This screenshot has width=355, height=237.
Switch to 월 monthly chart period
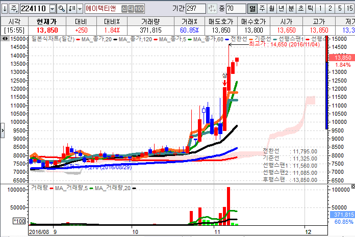tap(271, 9)
